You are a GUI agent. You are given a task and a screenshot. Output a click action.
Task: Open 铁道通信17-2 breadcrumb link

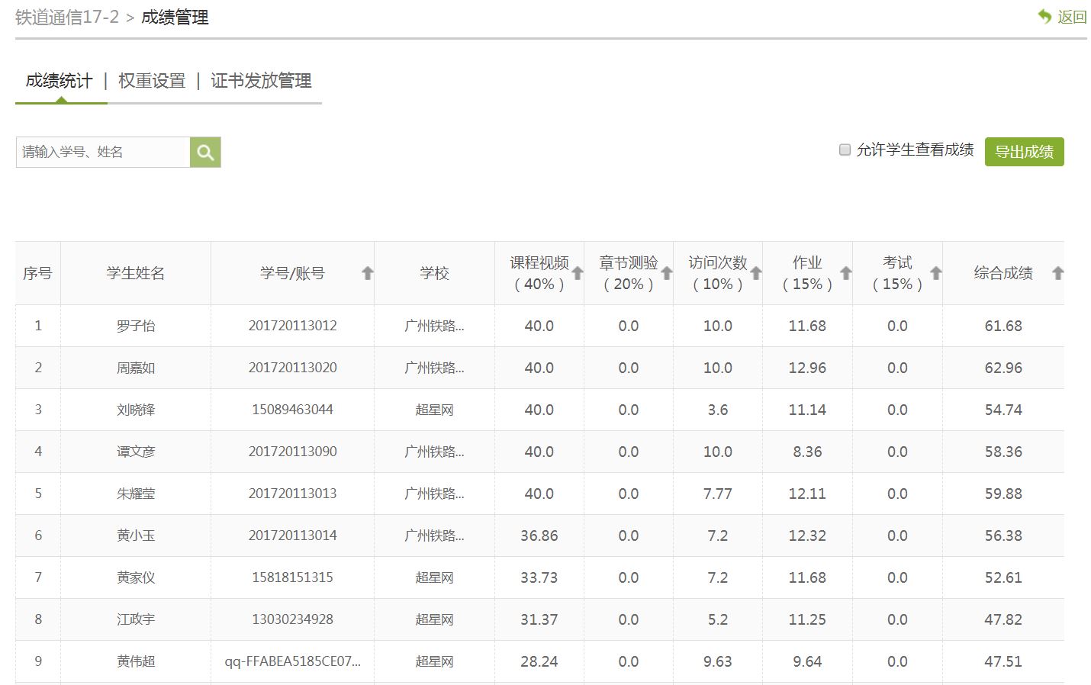click(67, 18)
